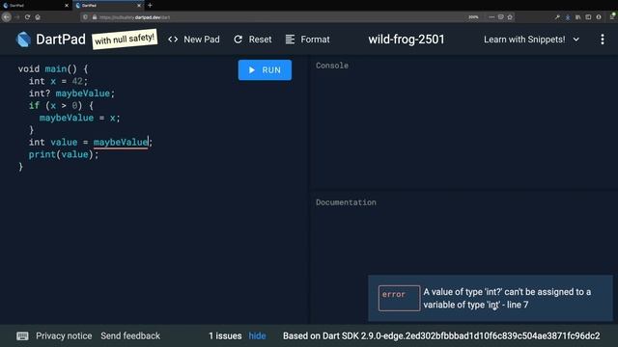Open the vertical three-dot overflow menu
The height and width of the screenshot is (347, 618).
tap(603, 40)
